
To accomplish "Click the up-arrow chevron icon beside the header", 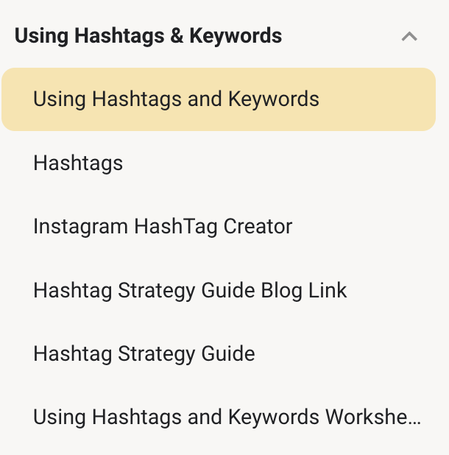I will (409, 36).
